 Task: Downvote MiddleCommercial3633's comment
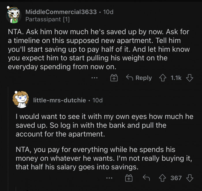point(190,78)
